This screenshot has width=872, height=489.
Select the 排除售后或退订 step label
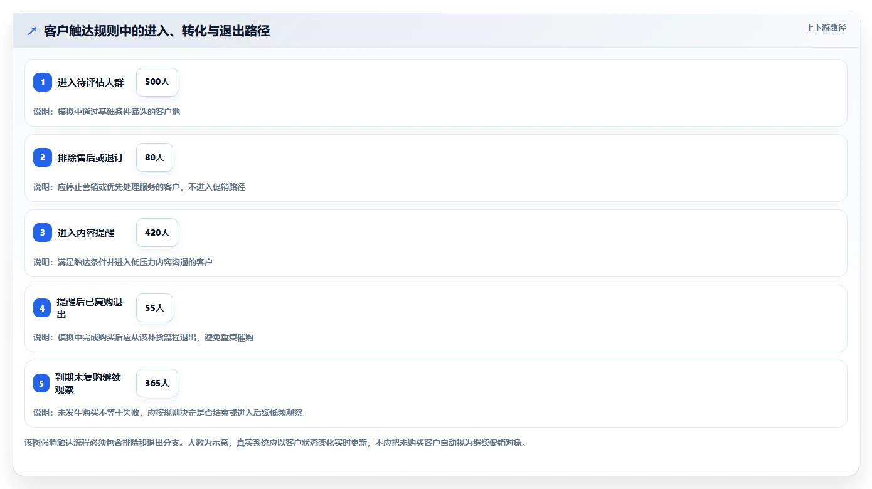click(90, 157)
